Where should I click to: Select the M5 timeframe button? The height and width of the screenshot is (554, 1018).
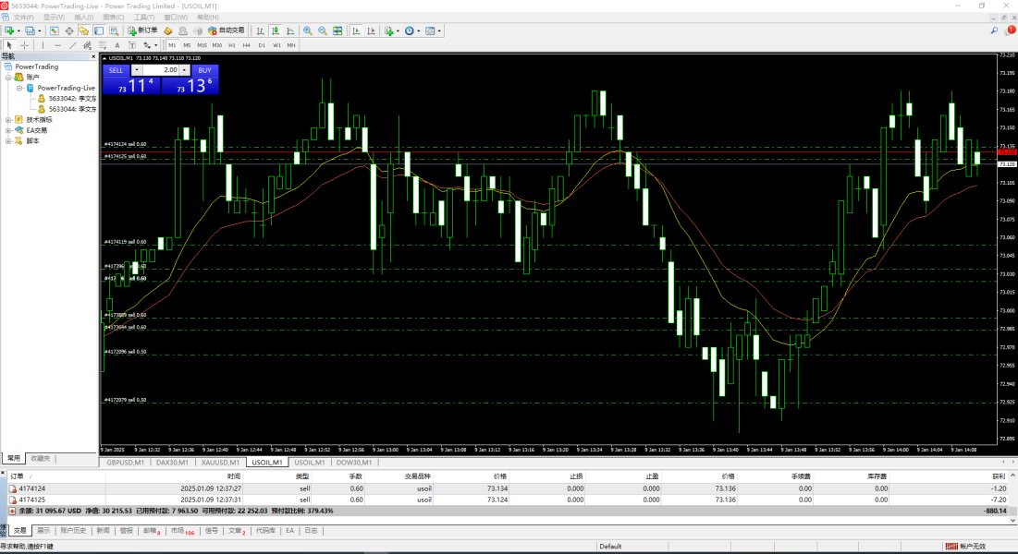187,44
